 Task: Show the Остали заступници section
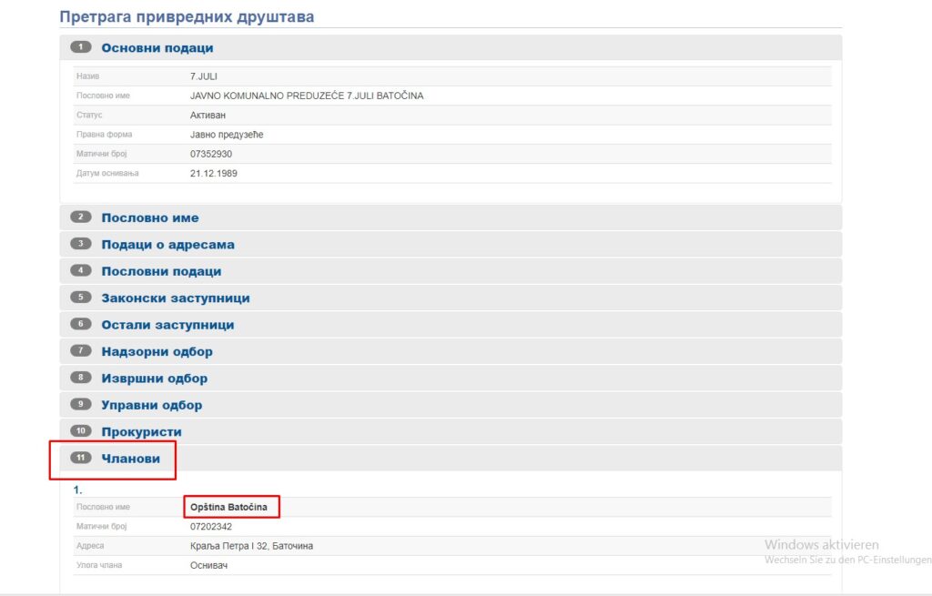[167, 325]
